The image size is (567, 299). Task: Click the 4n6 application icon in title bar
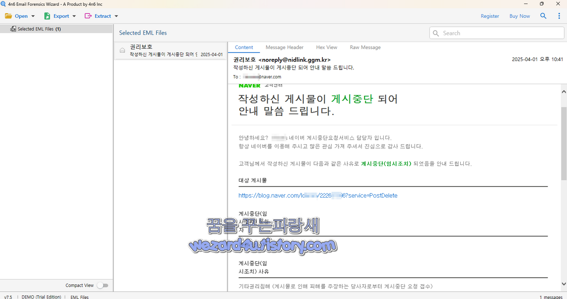(x=4, y=4)
